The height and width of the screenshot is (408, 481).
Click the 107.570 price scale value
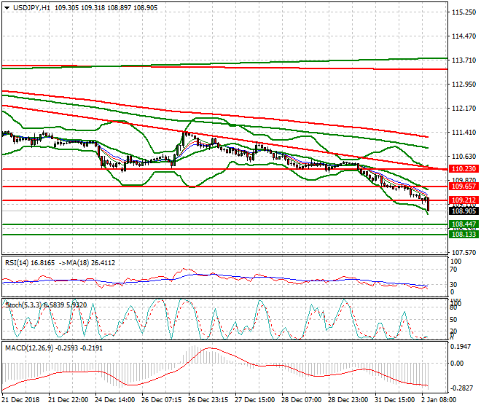[464, 253]
